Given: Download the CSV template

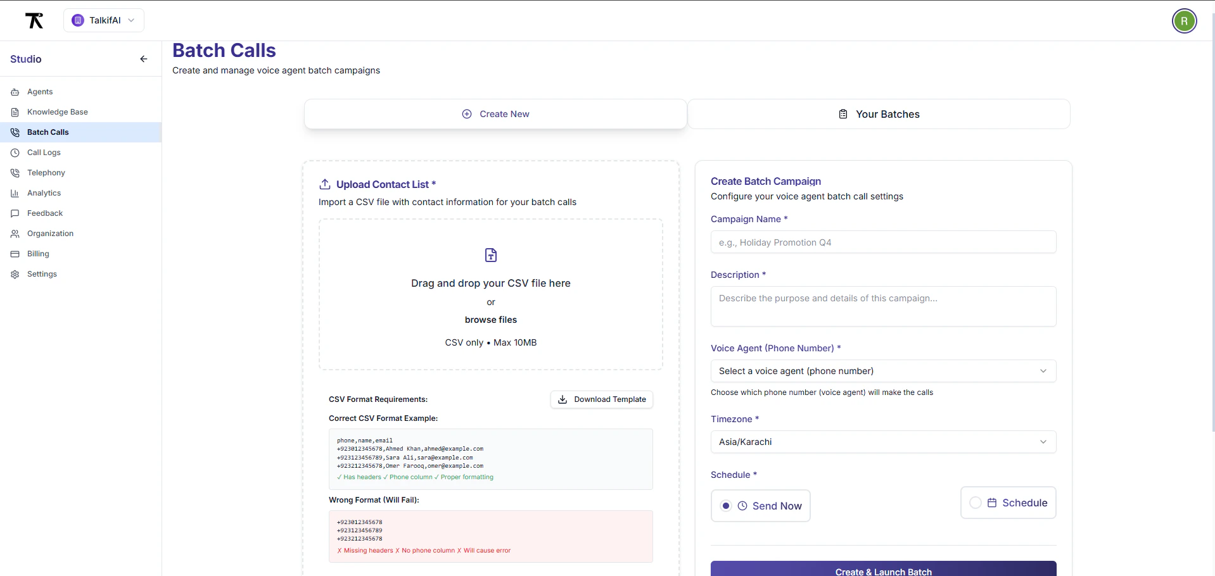Looking at the screenshot, I should pyautogui.click(x=601, y=399).
